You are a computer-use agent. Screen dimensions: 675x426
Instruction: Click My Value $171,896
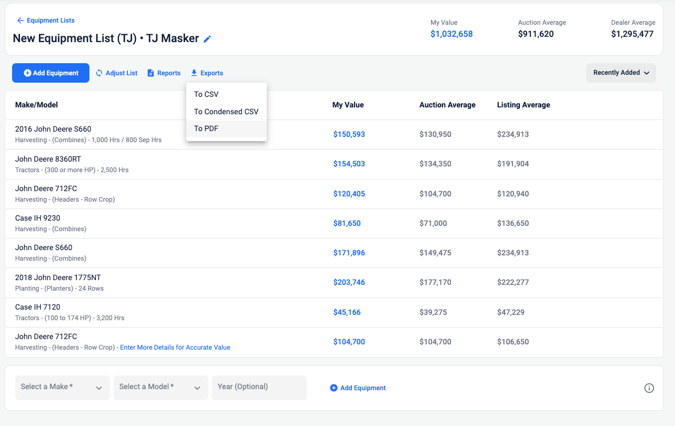[x=349, y=253]
